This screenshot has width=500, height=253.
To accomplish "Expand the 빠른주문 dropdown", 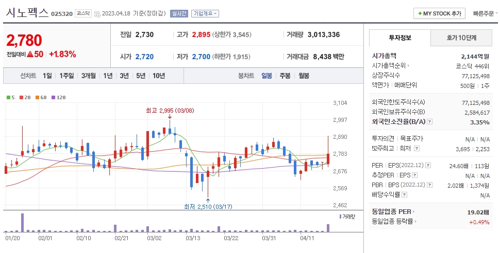I will [x=486, y=13].
